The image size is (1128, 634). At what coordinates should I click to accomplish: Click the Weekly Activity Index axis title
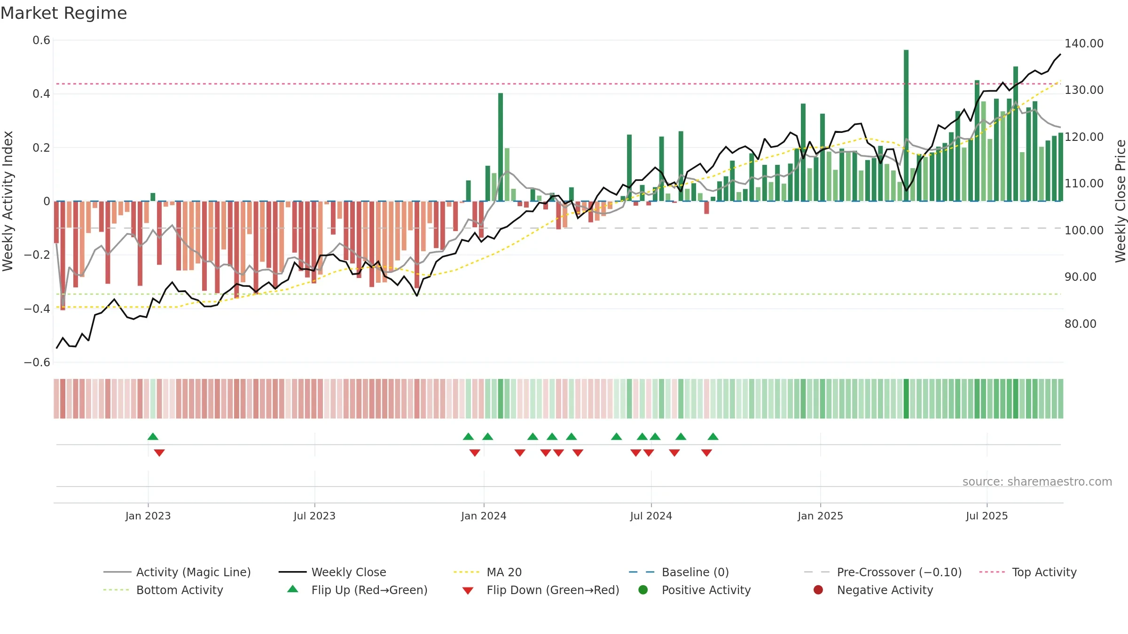8,201
